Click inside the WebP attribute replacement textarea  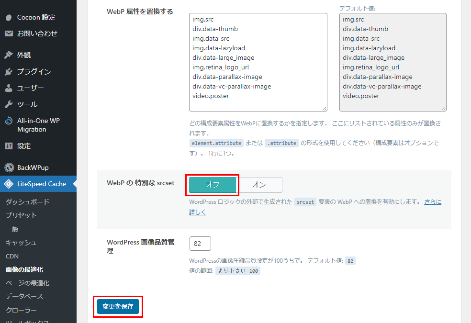tap(258, 62)
